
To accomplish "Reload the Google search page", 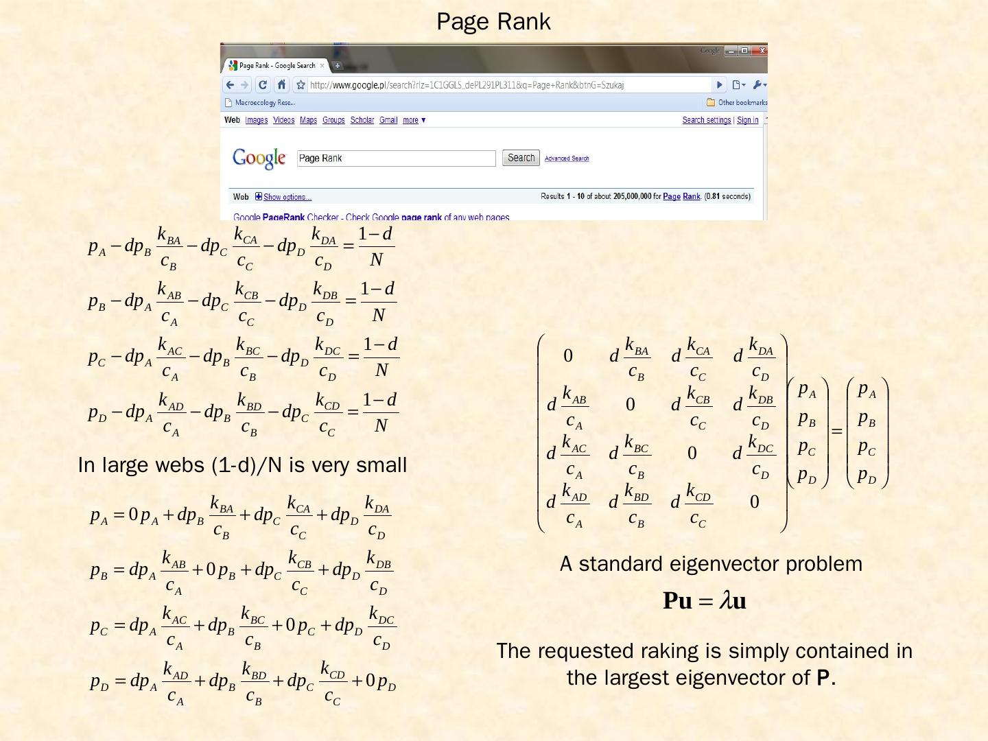I will (x=263, y=85).
